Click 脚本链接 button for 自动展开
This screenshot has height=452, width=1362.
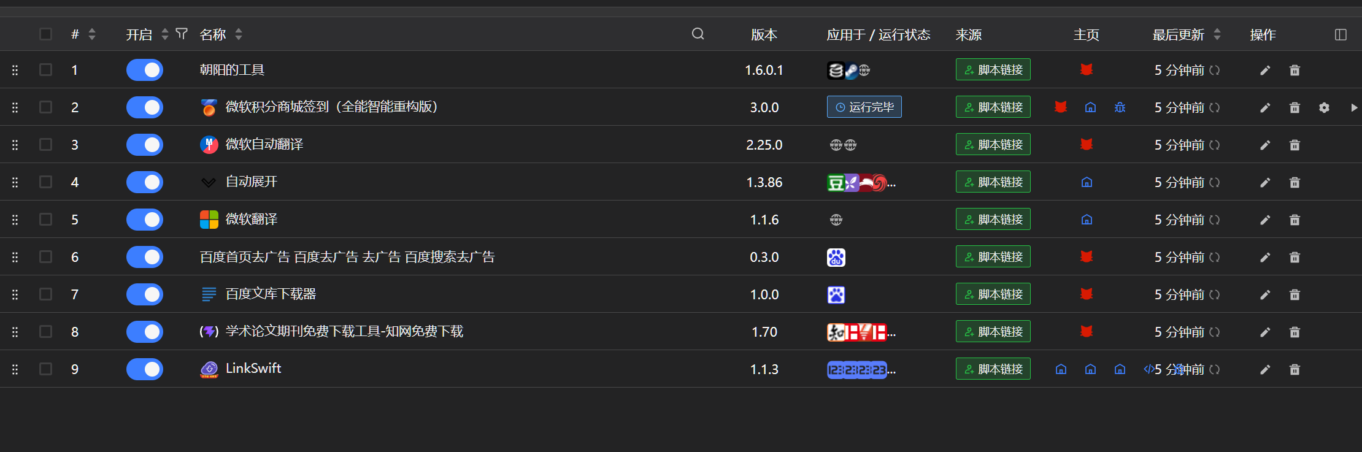tap(993, 182)
